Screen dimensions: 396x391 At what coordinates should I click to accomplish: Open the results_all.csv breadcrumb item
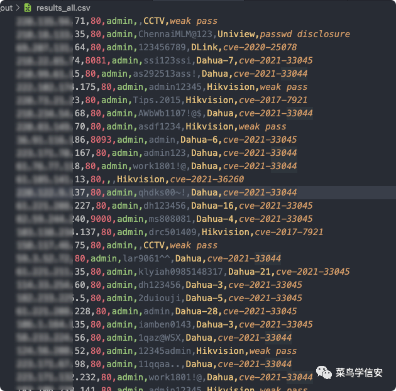pos(63,8)
